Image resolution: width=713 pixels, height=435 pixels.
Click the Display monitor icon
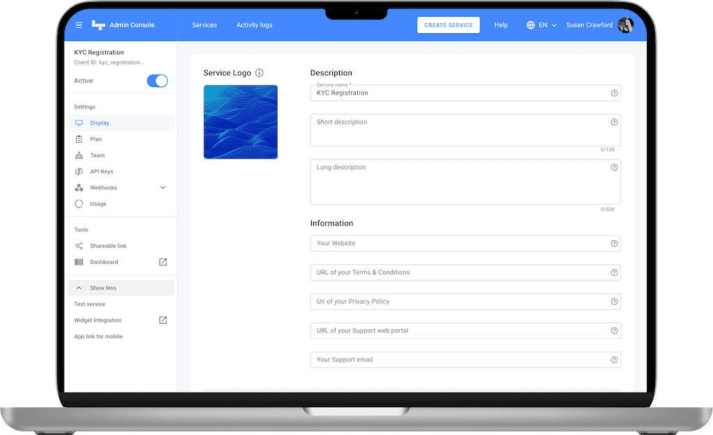click(79, 123)
